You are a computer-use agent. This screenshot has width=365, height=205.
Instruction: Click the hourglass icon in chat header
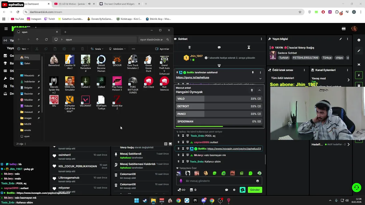click(x=249, y=47)
